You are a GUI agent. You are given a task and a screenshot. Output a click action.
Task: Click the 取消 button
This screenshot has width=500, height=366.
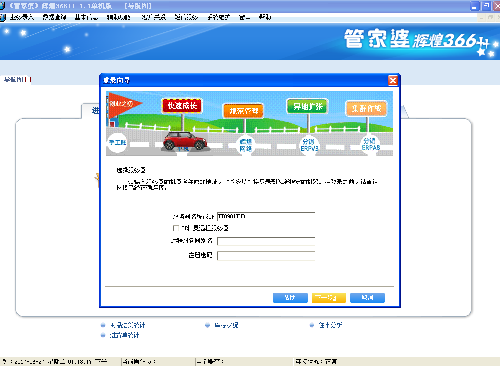click(368, 298)
